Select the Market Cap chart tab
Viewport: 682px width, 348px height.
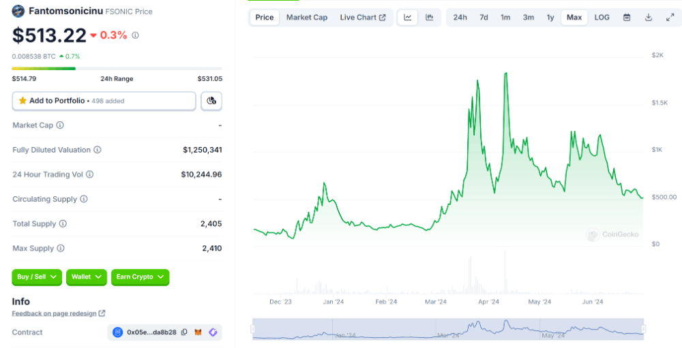click(307, 18)
